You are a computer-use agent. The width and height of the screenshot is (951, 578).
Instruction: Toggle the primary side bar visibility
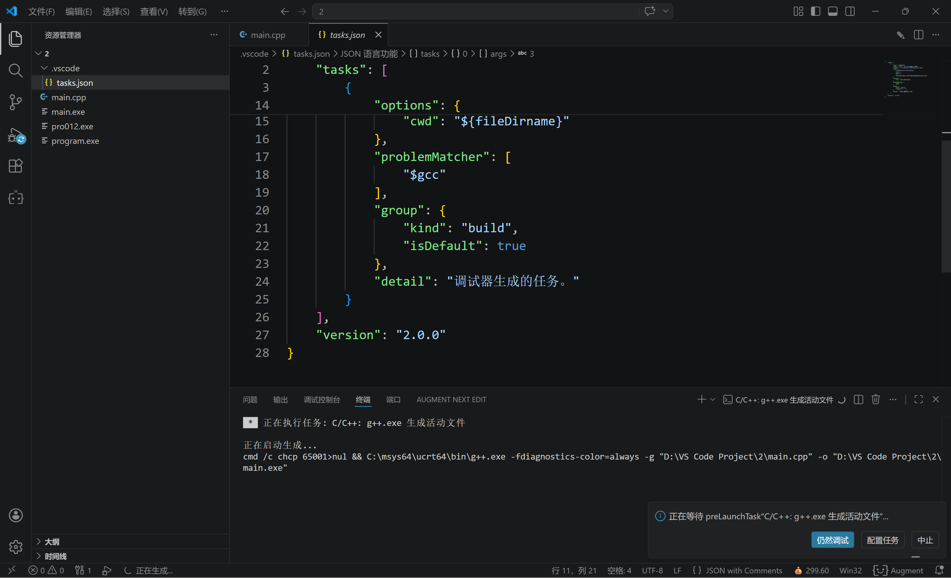(816, 12)
